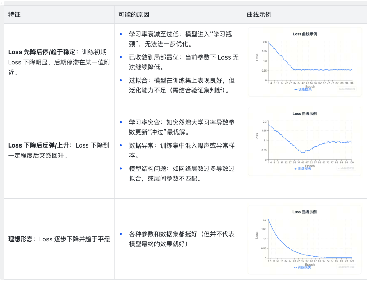
Task: Click the bullet "学习率衰减至过低"
Action: (x=180, y=39)
